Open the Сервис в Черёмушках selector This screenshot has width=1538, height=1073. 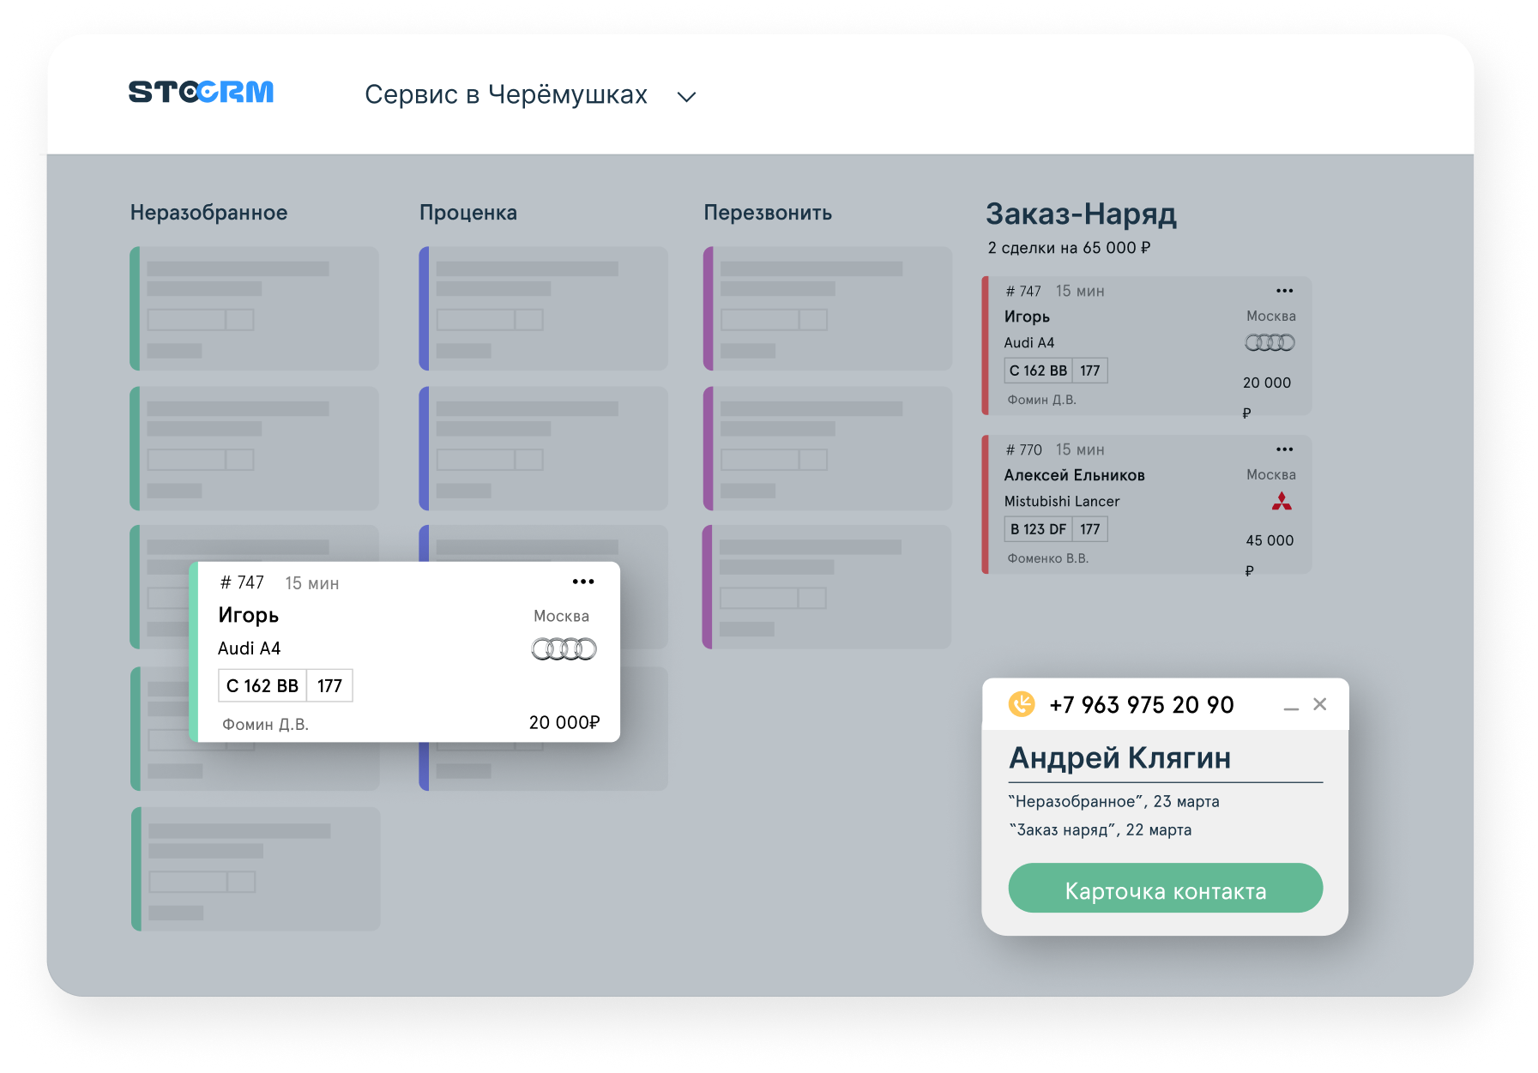click(x=506, y=94)
